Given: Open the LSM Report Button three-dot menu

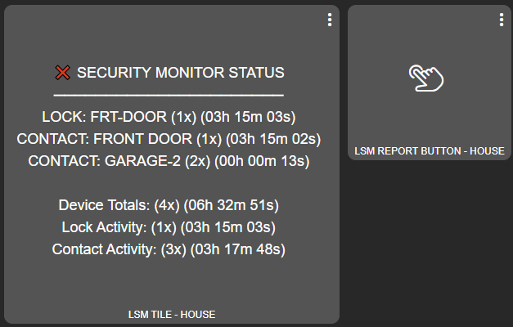Looking at the screenshot, I should pyautogui.click(x=502, y=20).
